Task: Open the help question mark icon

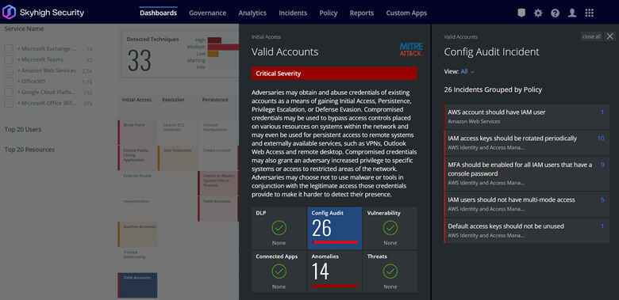Action: 555,13
